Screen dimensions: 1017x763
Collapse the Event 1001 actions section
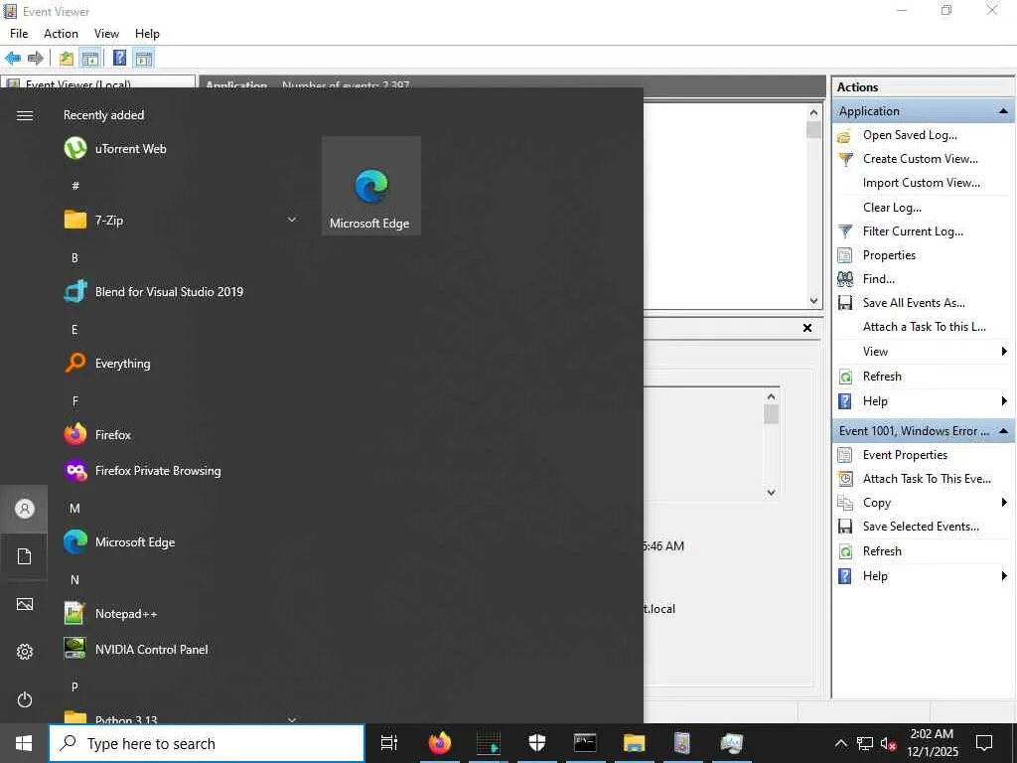(x=1003, y=431)
